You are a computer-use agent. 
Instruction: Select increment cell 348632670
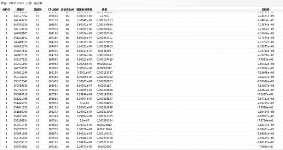21,46
